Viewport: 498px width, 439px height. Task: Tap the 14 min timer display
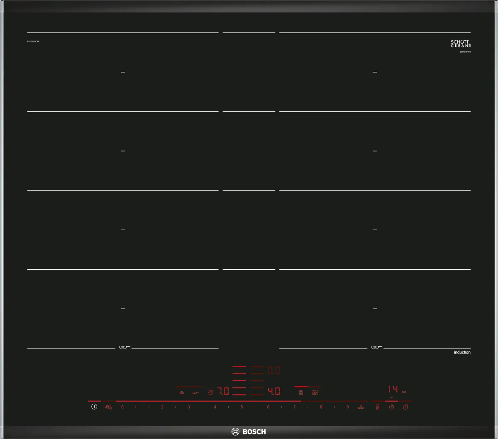tap(393, 390)
